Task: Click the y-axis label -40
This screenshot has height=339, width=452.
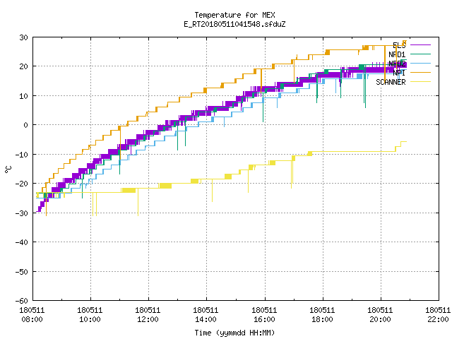Action: [x=22, y=242]
